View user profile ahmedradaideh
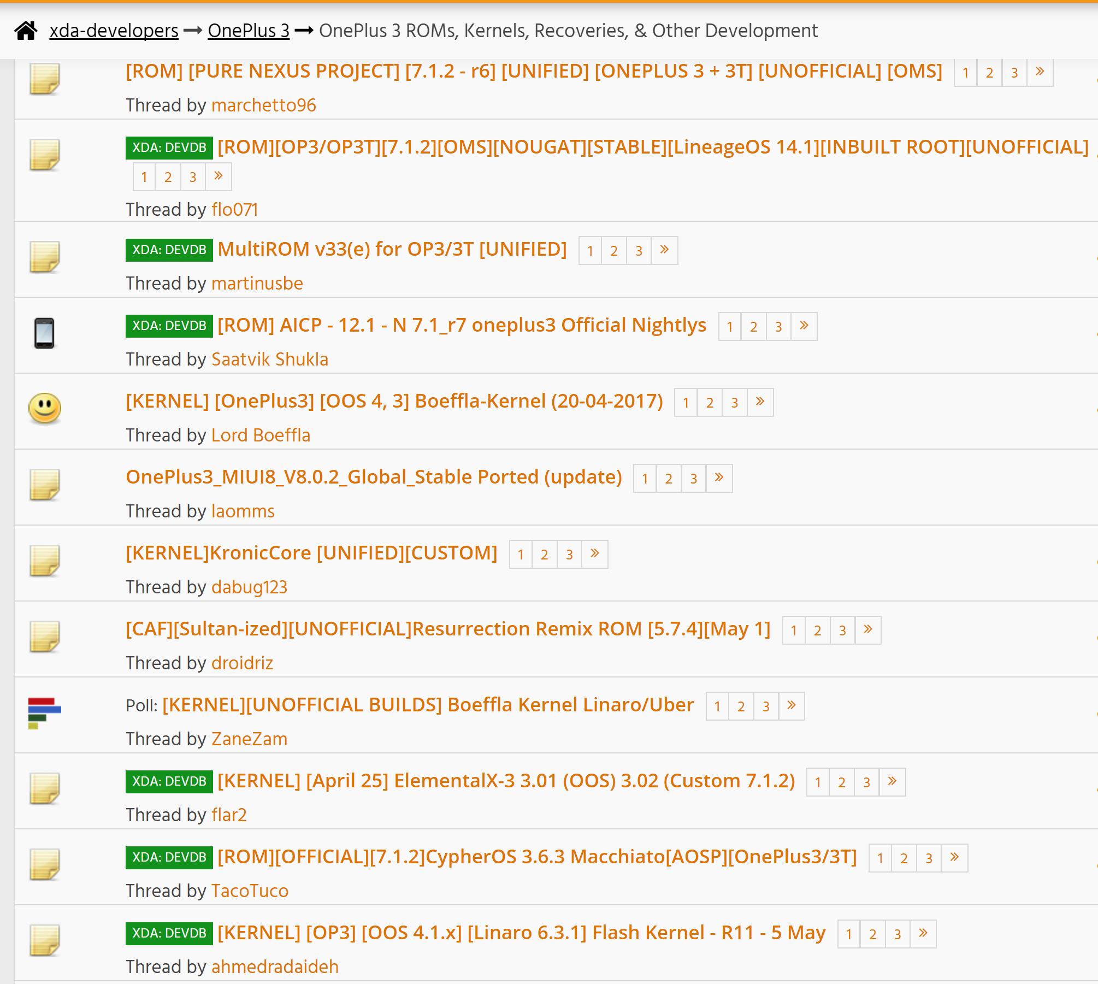The height and width of the screenshot is (984, 1098). point(275,967)
